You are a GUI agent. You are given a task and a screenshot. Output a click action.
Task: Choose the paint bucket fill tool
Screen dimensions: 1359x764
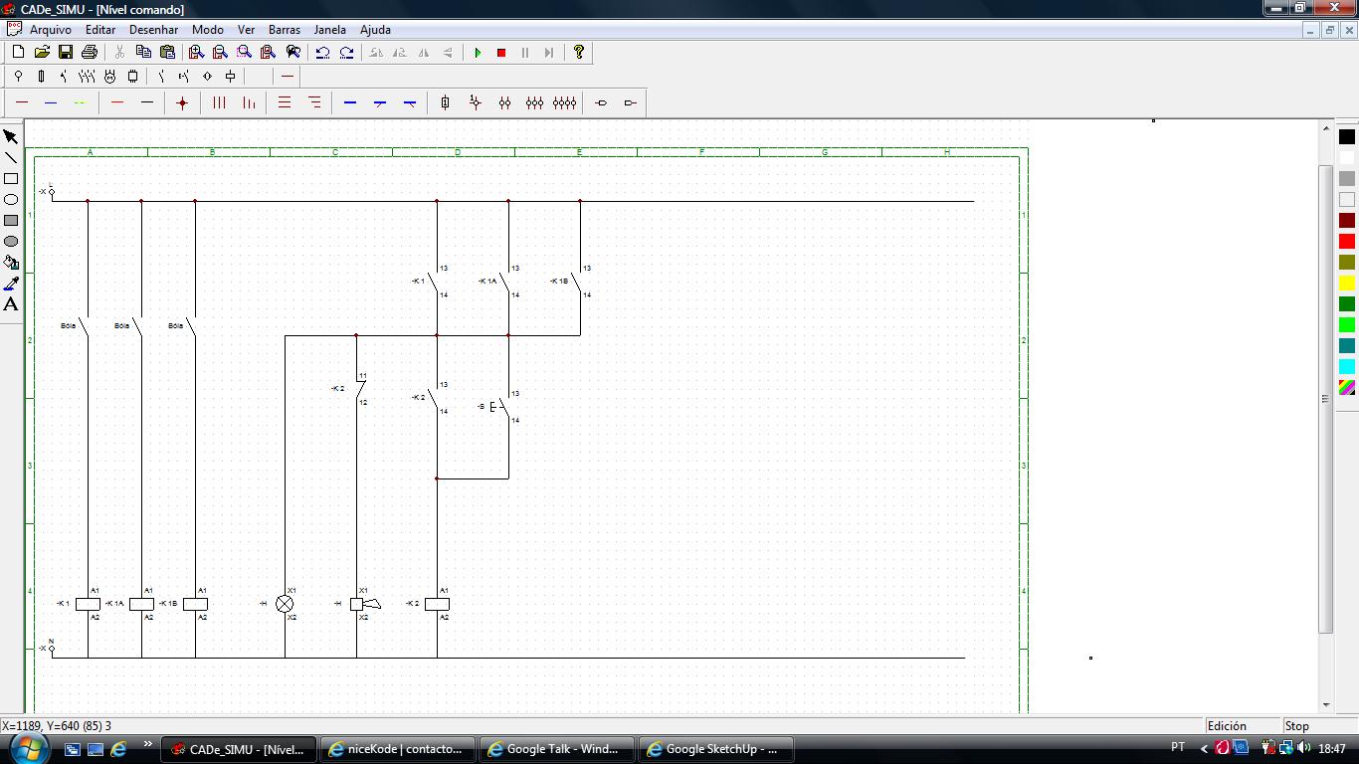11,263
